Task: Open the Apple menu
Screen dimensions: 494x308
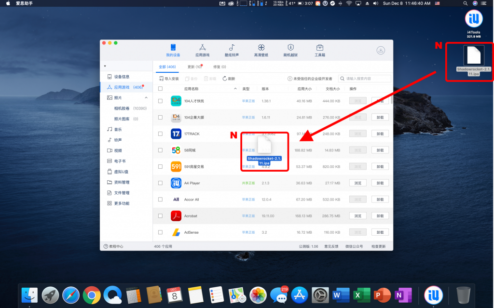Action: 8,3
